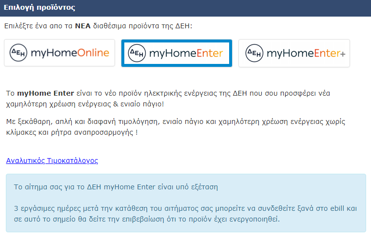Click the '3 εργάσιμες ημέρες' notice paragraph

[185, 214]
